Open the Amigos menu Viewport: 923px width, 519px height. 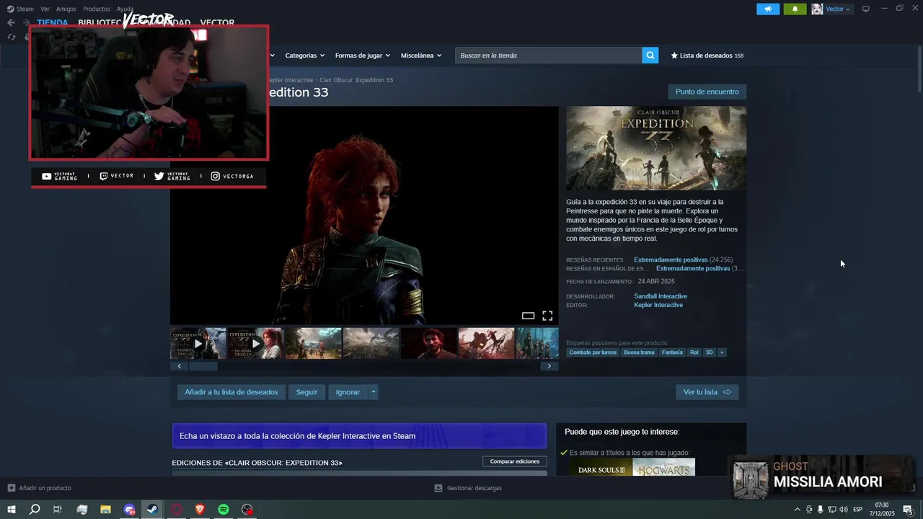point(66,9)
